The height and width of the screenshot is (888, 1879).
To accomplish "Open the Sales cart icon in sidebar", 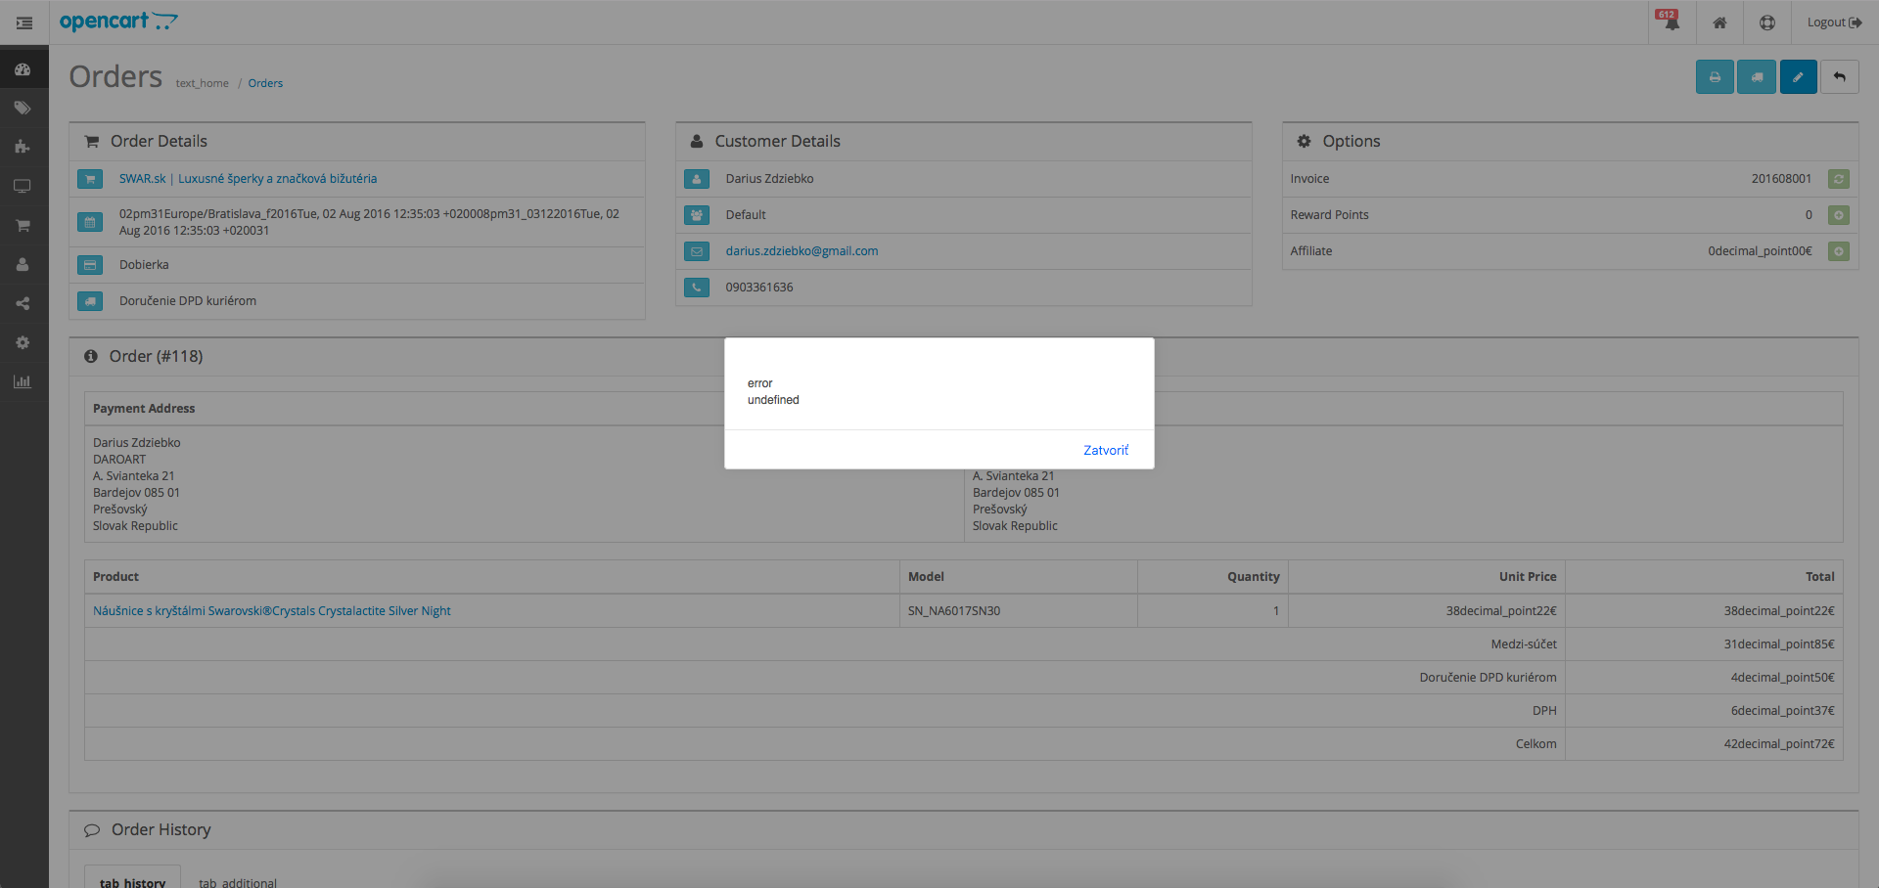I will point(23,225).
